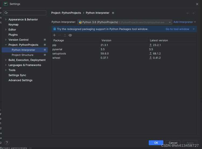Click the project marker icon on Project Structure

click(x=45, y=55)
